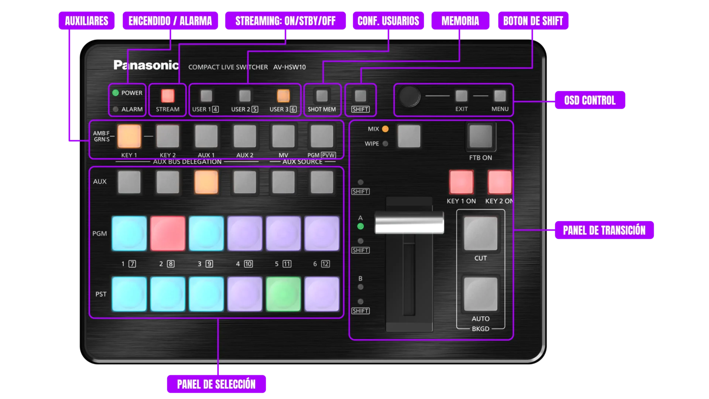Click the OSD control rotary knob
This screenshot has width=709, height=399.
[x=410, y=96]
